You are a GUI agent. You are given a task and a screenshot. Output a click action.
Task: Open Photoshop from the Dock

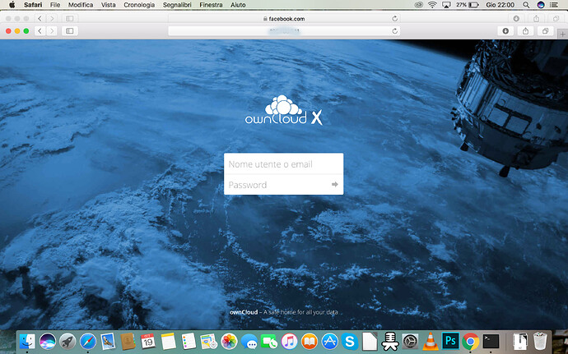450,341
